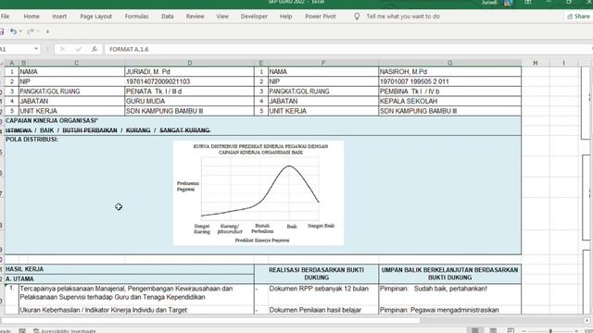Click the Redo arrow icon

31,31
